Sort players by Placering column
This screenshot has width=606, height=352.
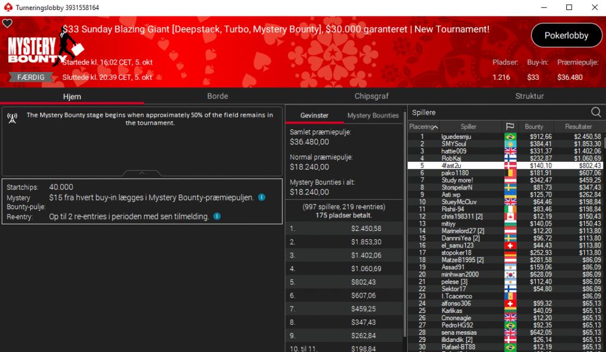(x=423, y=127)
